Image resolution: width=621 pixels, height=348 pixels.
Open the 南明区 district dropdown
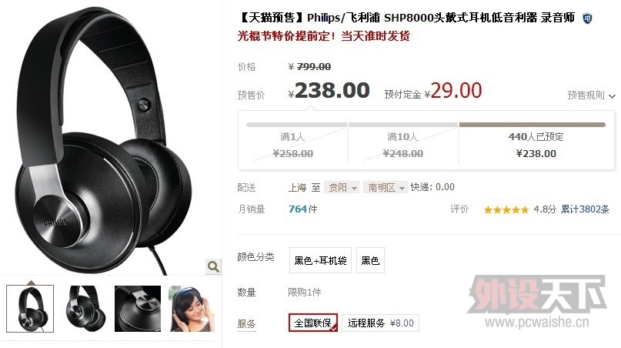click(x=386, y=187)
